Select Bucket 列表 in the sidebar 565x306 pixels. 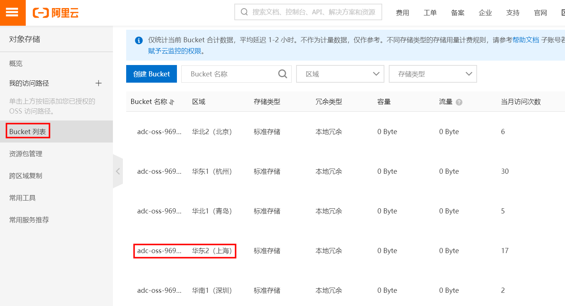point(28,132)
